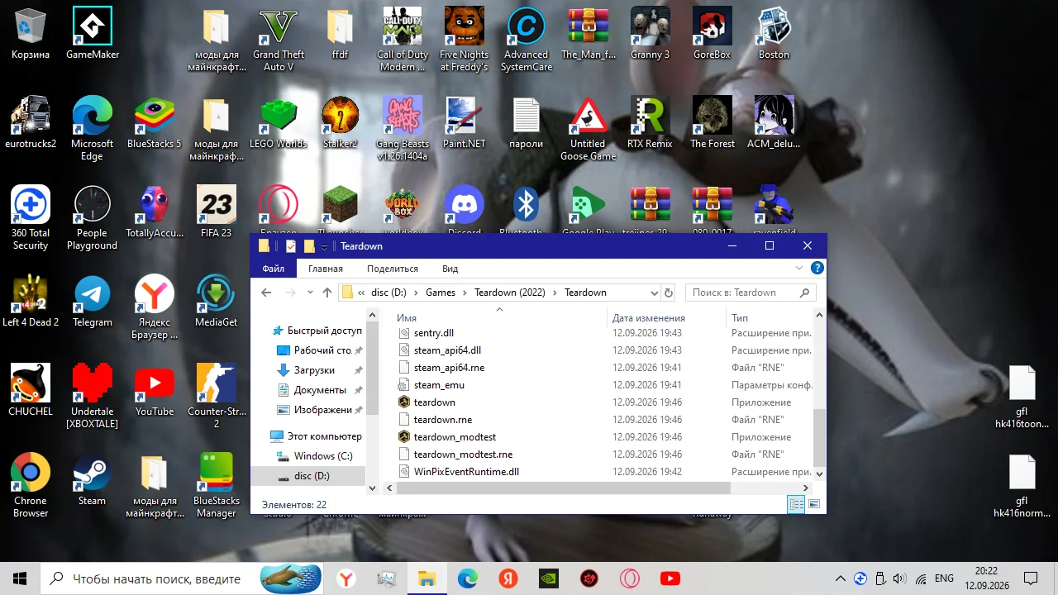Navigate to Games in the breadcrumb path

click(441, 293)
